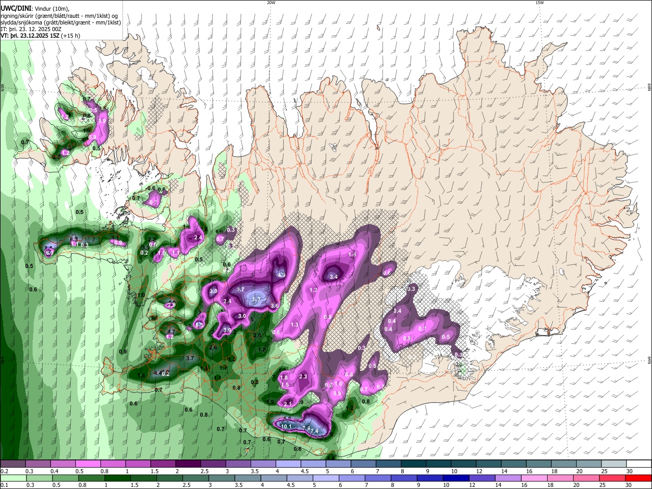Click the 'slydda/snjókoma' legend description line
Image resolution: width=652 pixels, height=489 pixels.
point(60,22)
